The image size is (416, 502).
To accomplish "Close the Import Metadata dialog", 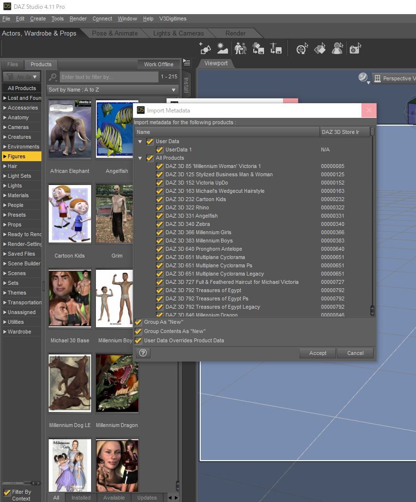I will pyautogui.click(x=369, y=110).
